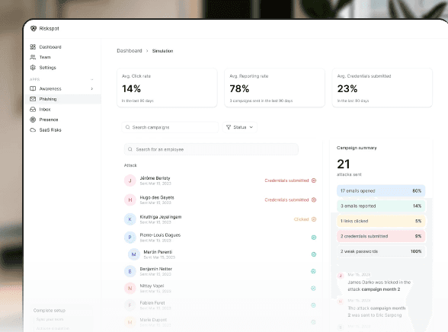Collapse the Apps section chevron

tap(92, 79)
